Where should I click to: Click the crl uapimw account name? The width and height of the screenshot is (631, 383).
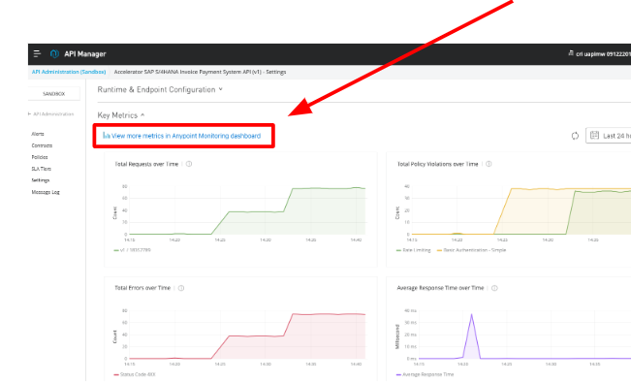click(603, 53)
